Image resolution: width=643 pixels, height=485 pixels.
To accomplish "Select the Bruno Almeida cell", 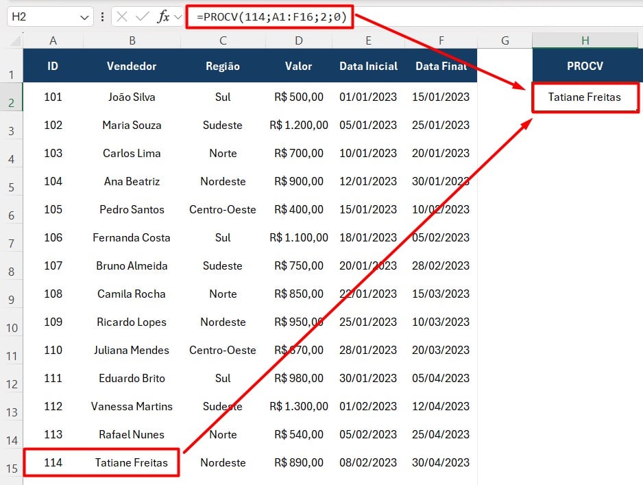I will coord(132,266).
